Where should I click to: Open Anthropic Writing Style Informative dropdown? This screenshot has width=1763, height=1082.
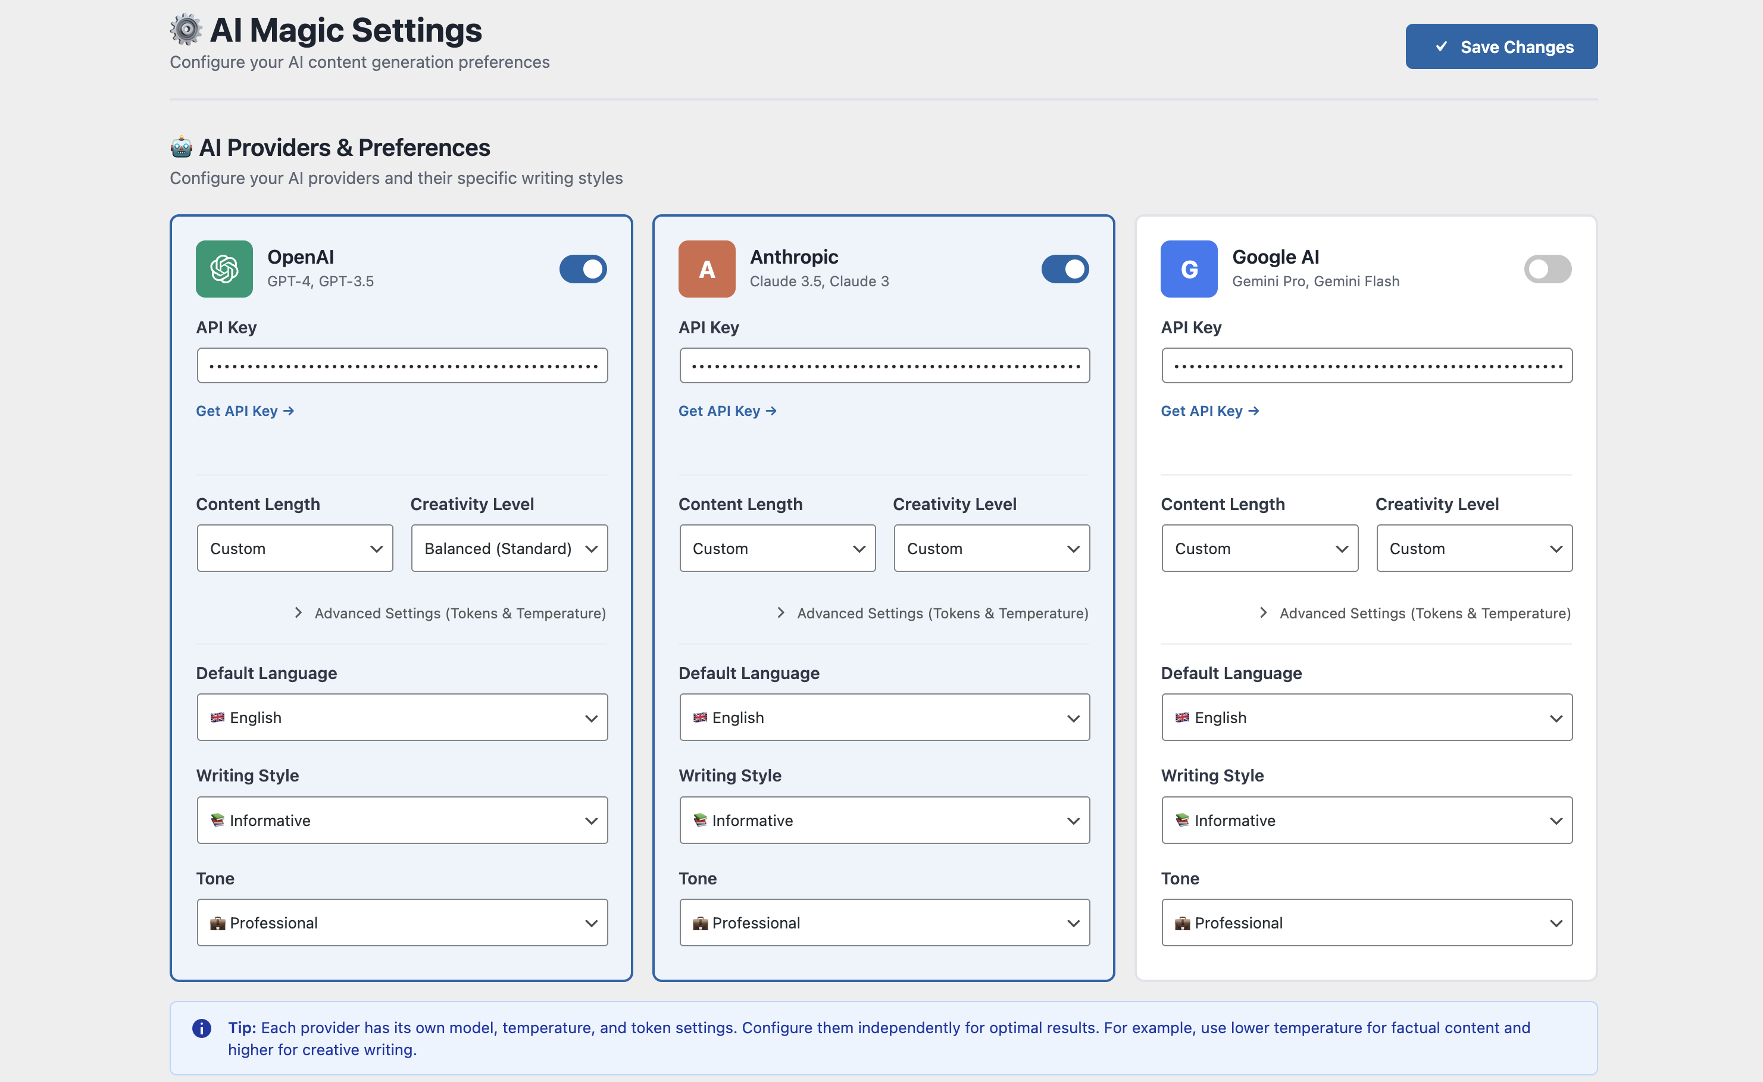pos(884,820)
